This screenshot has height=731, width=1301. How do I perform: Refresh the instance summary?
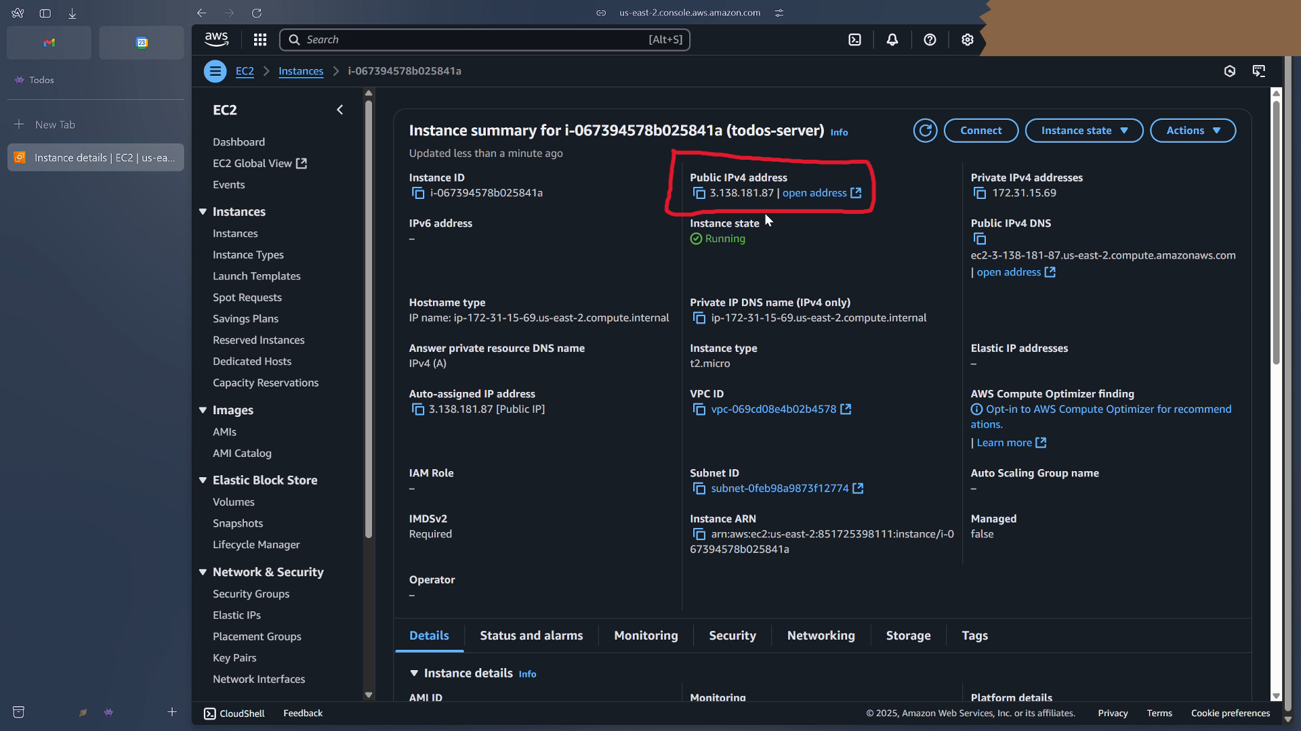point(925,131)
